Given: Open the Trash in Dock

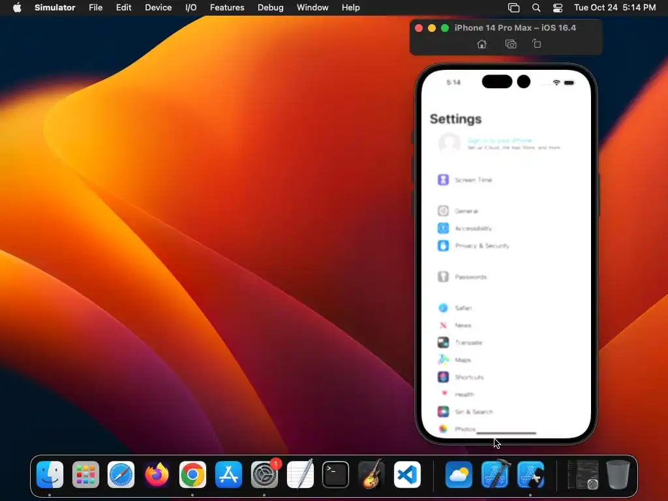Looking at the screenshot, I should click(618, 474).
